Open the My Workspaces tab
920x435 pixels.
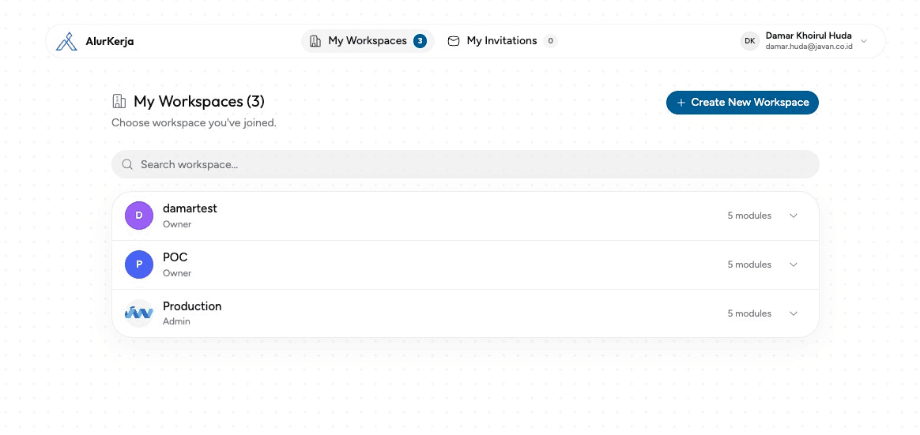[368, 41]
